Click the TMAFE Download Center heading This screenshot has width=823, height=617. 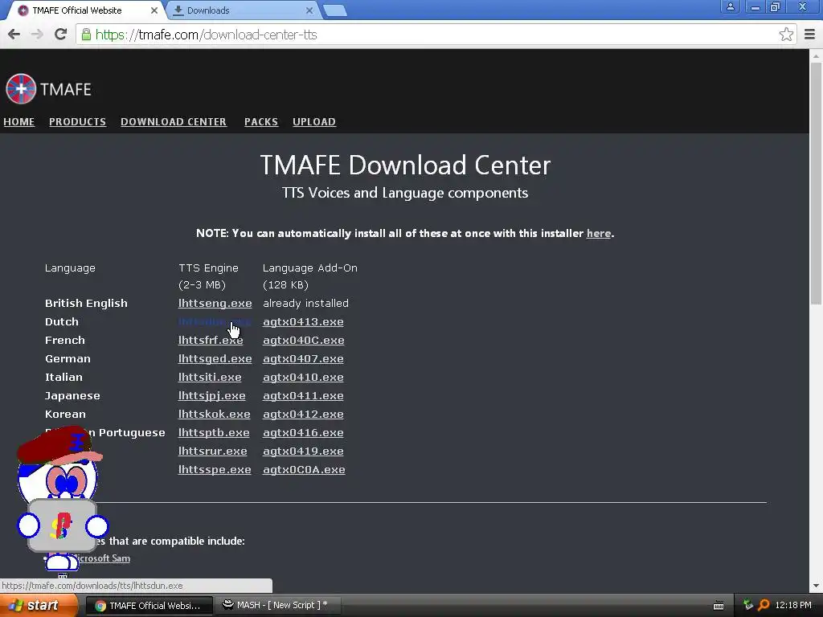click(x=405, y=165)
